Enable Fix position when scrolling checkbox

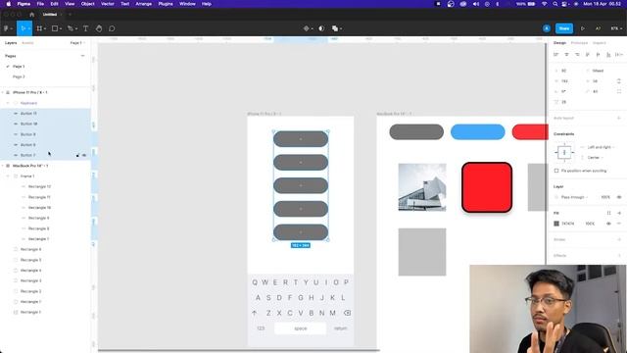click(556, 171)
